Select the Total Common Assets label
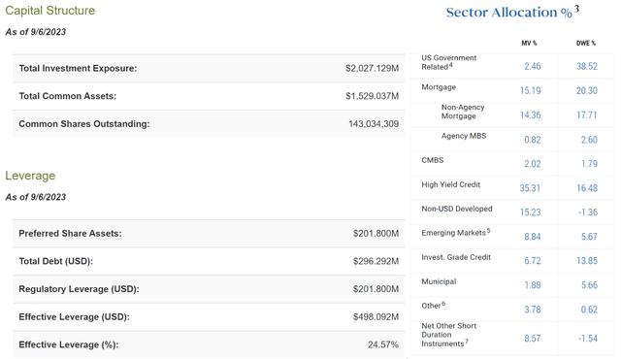Screen dimensions: 621x359 (x=67, y=96)
